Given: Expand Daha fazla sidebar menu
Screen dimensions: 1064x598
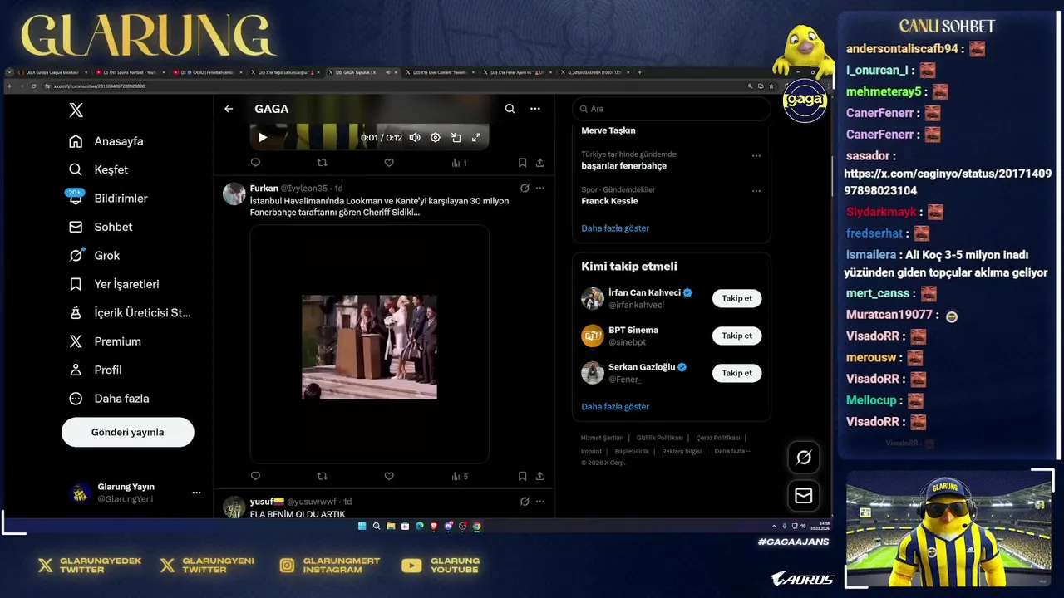Looking at the screenshot, I should point(110,399).
